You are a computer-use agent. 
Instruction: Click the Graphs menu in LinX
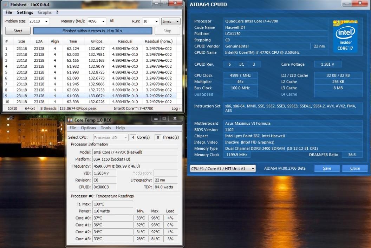point(45,12)
